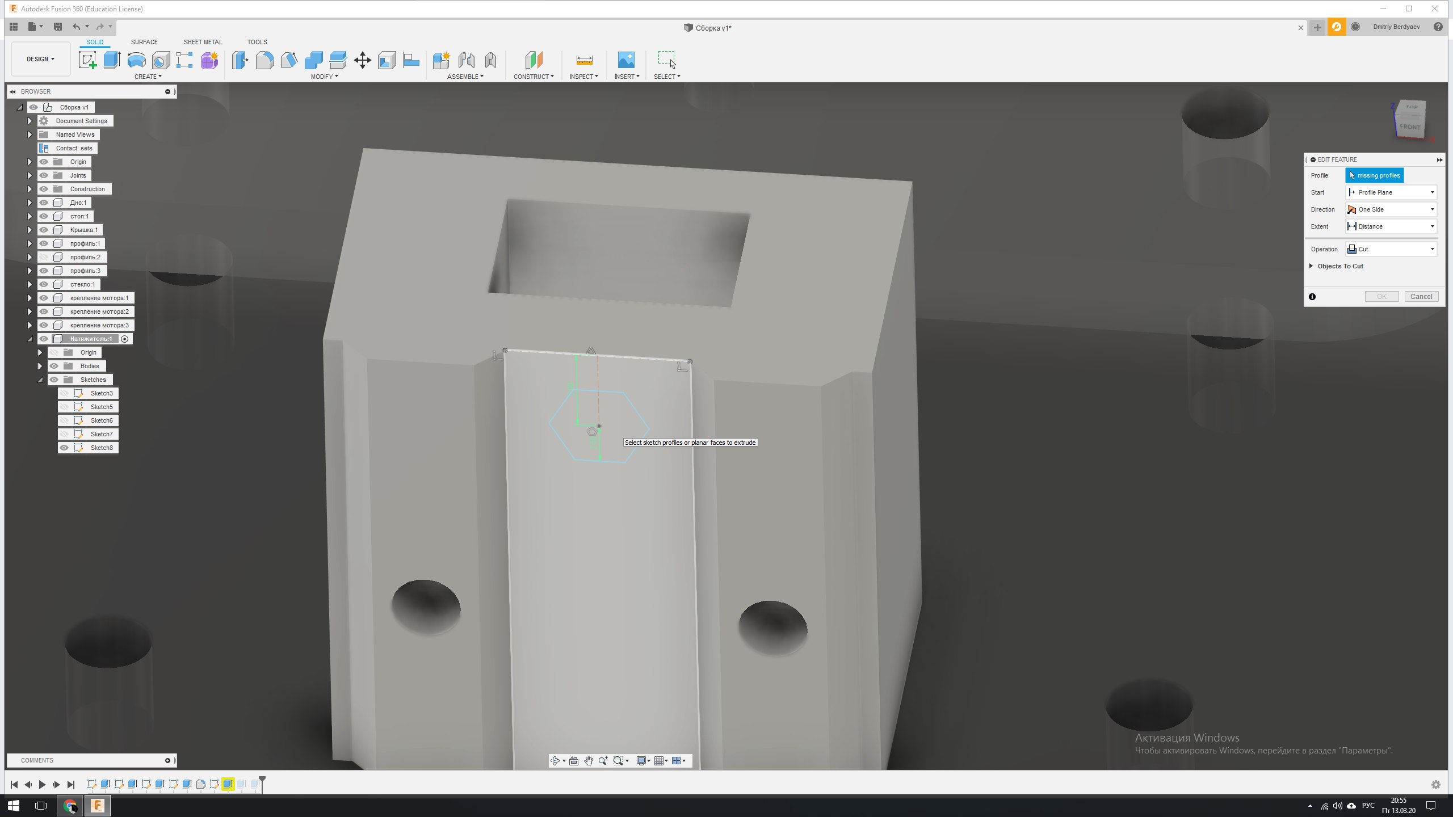
Task: Select the Create Form tool icon
Action: (x=209, y=60)
